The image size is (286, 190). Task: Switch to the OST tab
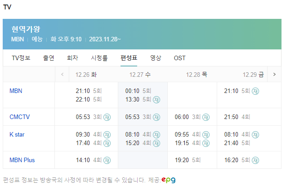click(180, 58)
